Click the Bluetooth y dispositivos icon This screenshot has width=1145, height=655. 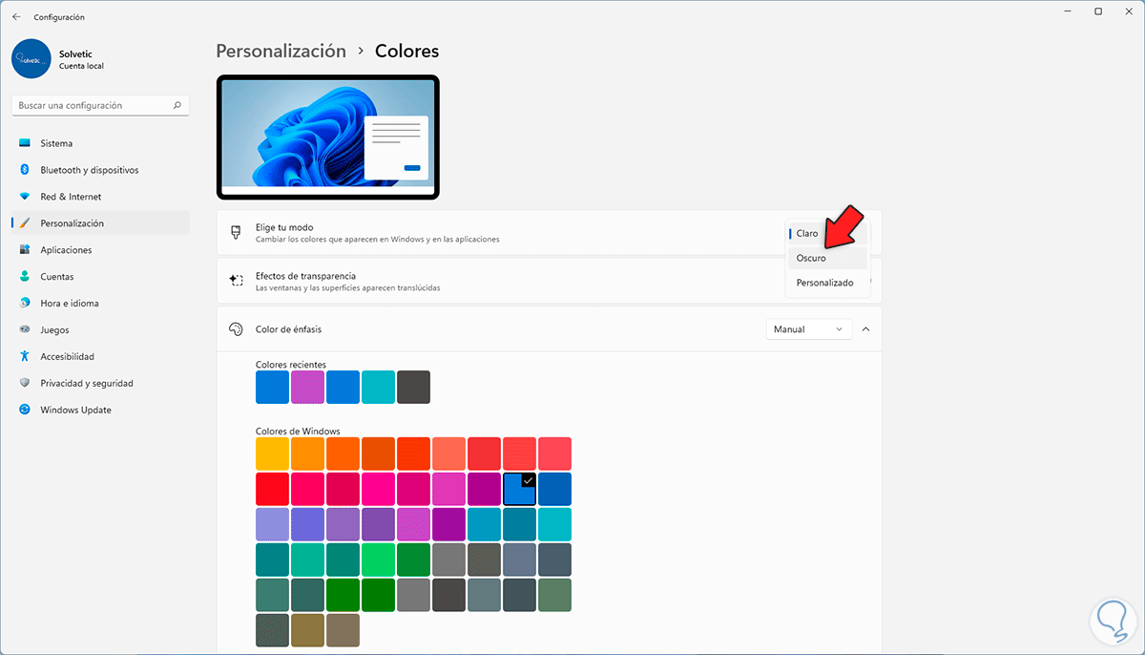[x=26, y=170]
